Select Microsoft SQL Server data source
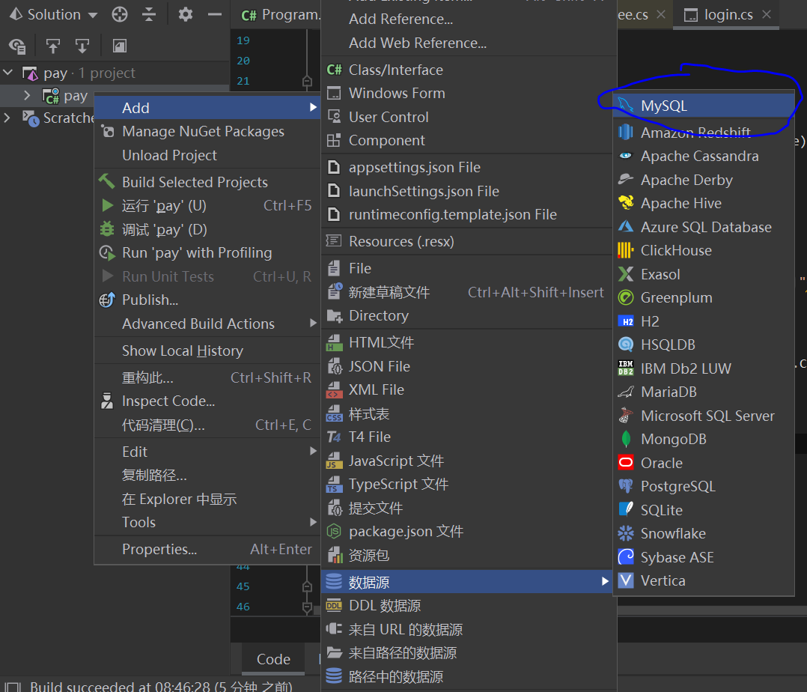 point(704,416)
